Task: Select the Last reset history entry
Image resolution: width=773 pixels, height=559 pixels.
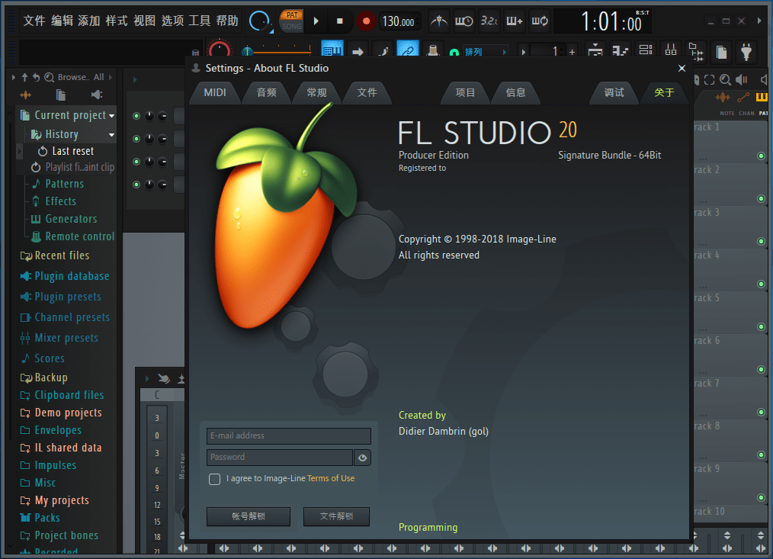Action: (72, 151)
